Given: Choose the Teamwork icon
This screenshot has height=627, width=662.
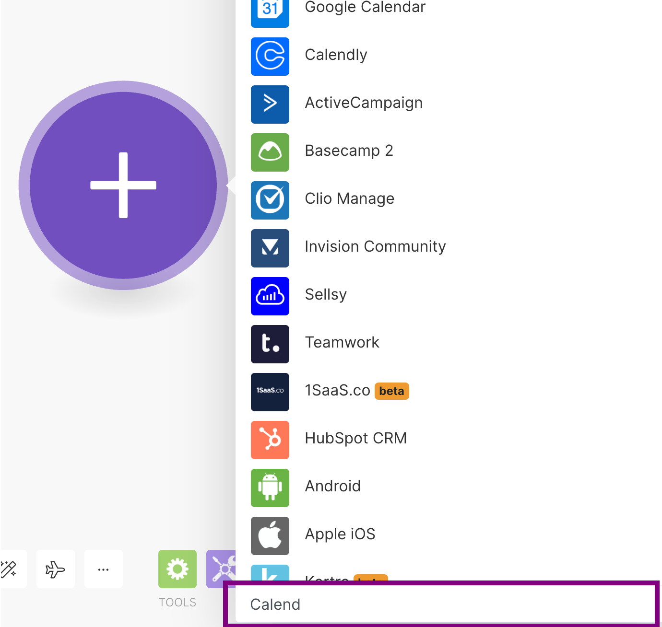Looking at the screenshot, I should (x=270, y=344).
